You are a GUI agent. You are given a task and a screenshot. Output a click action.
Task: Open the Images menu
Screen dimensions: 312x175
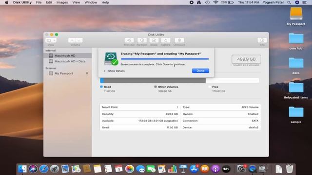(62, 2)
